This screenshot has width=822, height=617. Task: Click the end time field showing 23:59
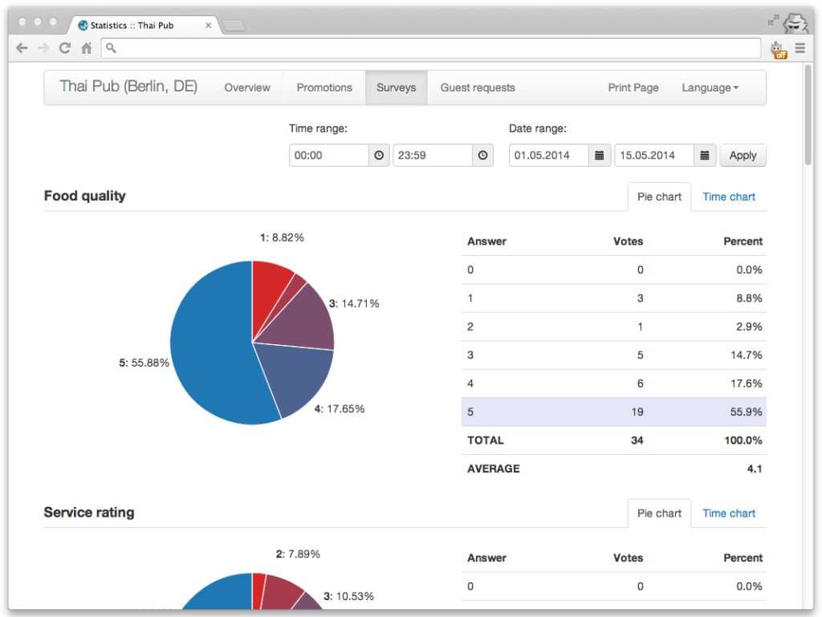pos(433,155)
